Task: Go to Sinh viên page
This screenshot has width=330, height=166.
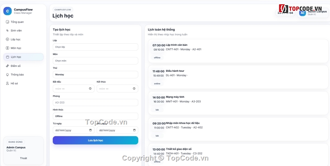Action: pos(23,30)
